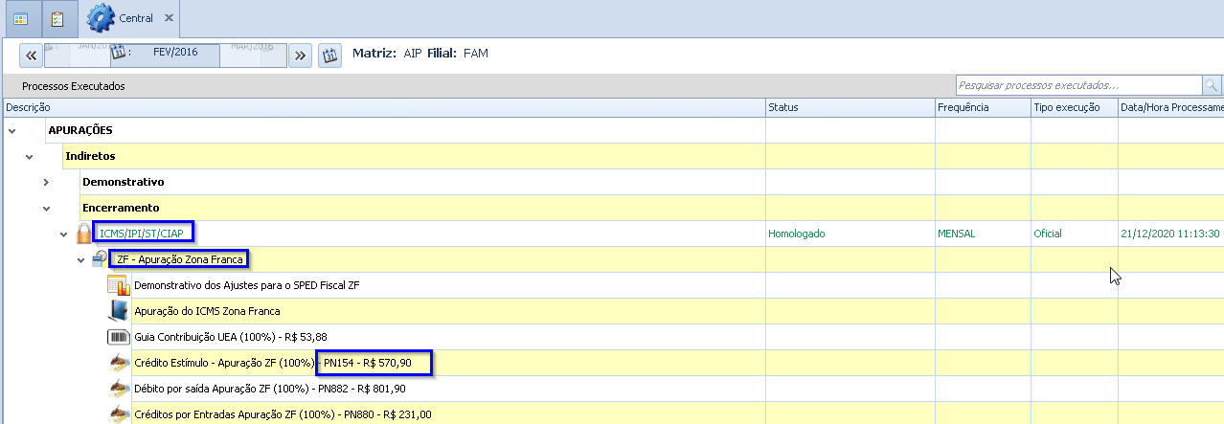Sort by Data/Hora Processamento column header
The image size is (1224, 424).
click(x=1170, y=107)
